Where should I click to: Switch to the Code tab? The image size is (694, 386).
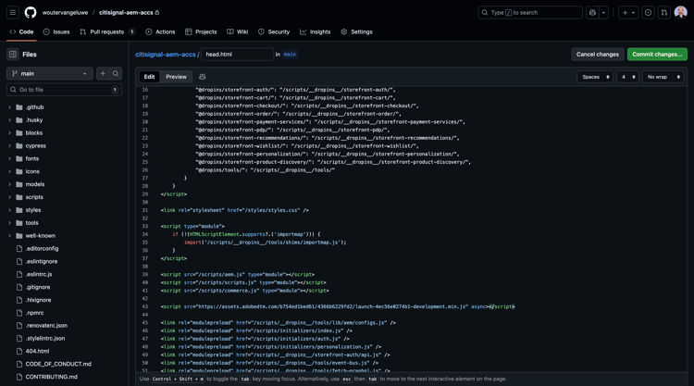coord(21,31)
